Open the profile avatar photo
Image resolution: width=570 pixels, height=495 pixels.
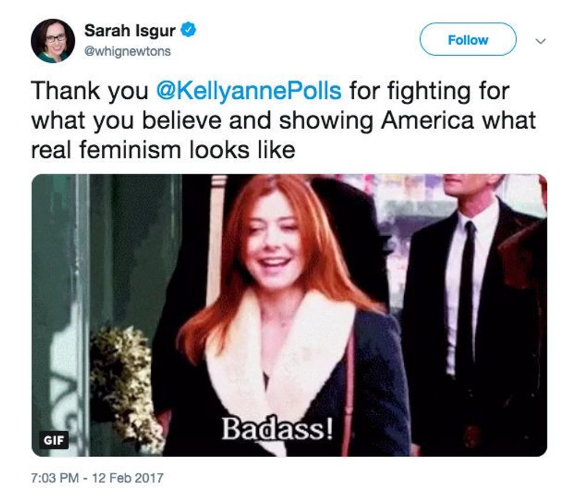point(53,41)
